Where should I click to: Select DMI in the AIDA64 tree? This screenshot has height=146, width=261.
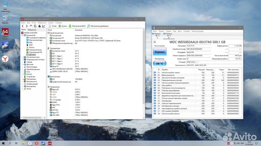(29, 43)
